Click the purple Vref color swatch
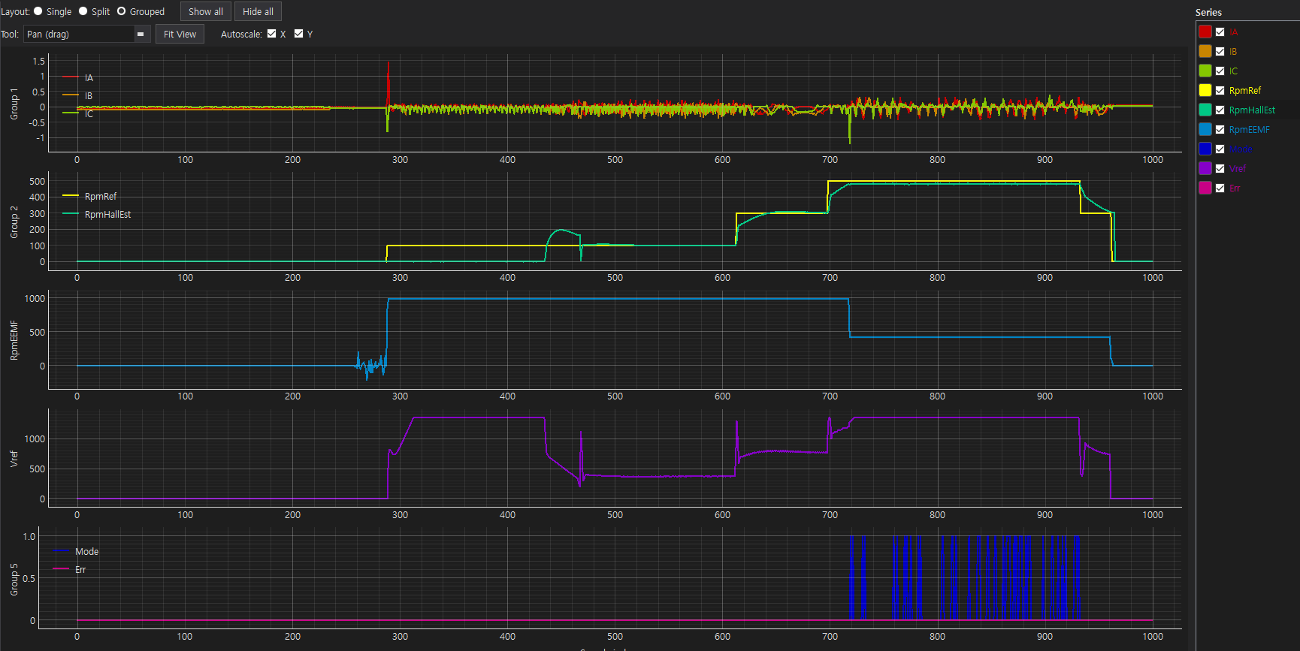1300x651 pixels. pyautogui.click(x=1205, y=168)
